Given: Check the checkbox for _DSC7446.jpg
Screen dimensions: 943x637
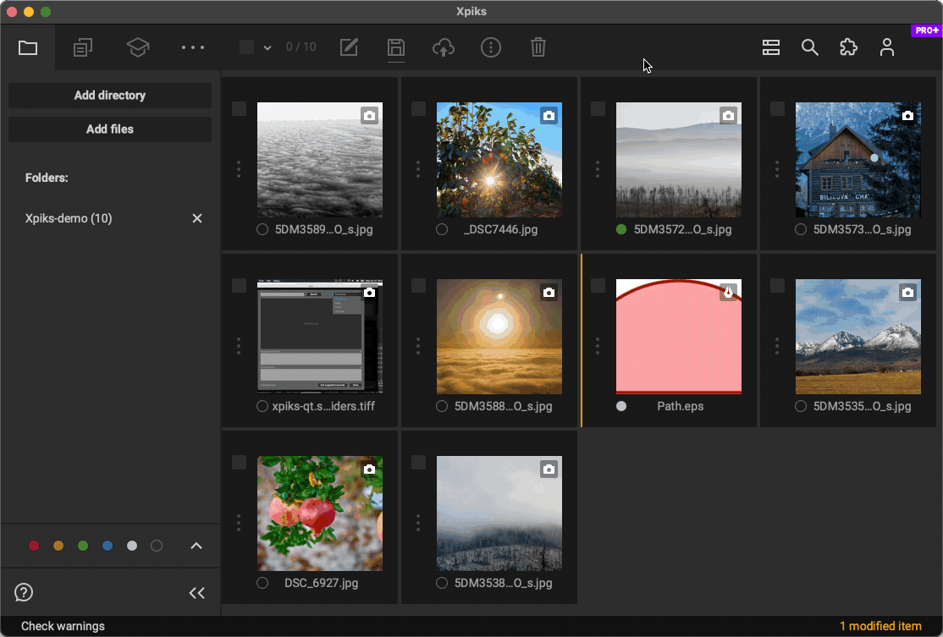Looking at the screenshot, I should (418, 109).
